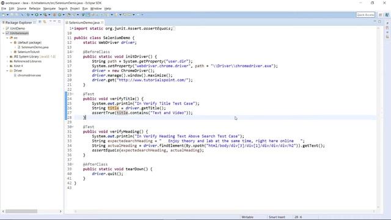Click the Smart Insert status bar entry
The height and width of the screenshot is (220, 391).
point(277,217)
